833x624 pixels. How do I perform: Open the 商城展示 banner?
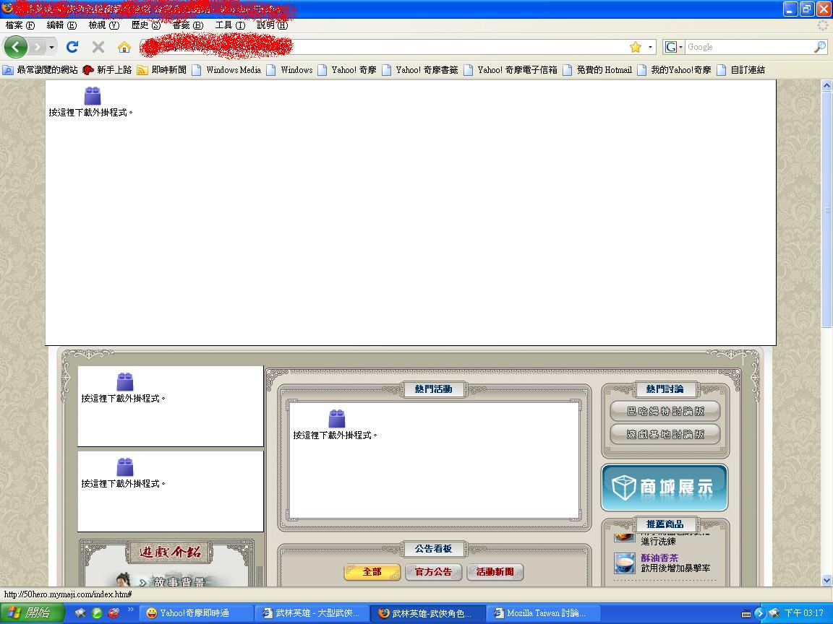click(664, 487)
